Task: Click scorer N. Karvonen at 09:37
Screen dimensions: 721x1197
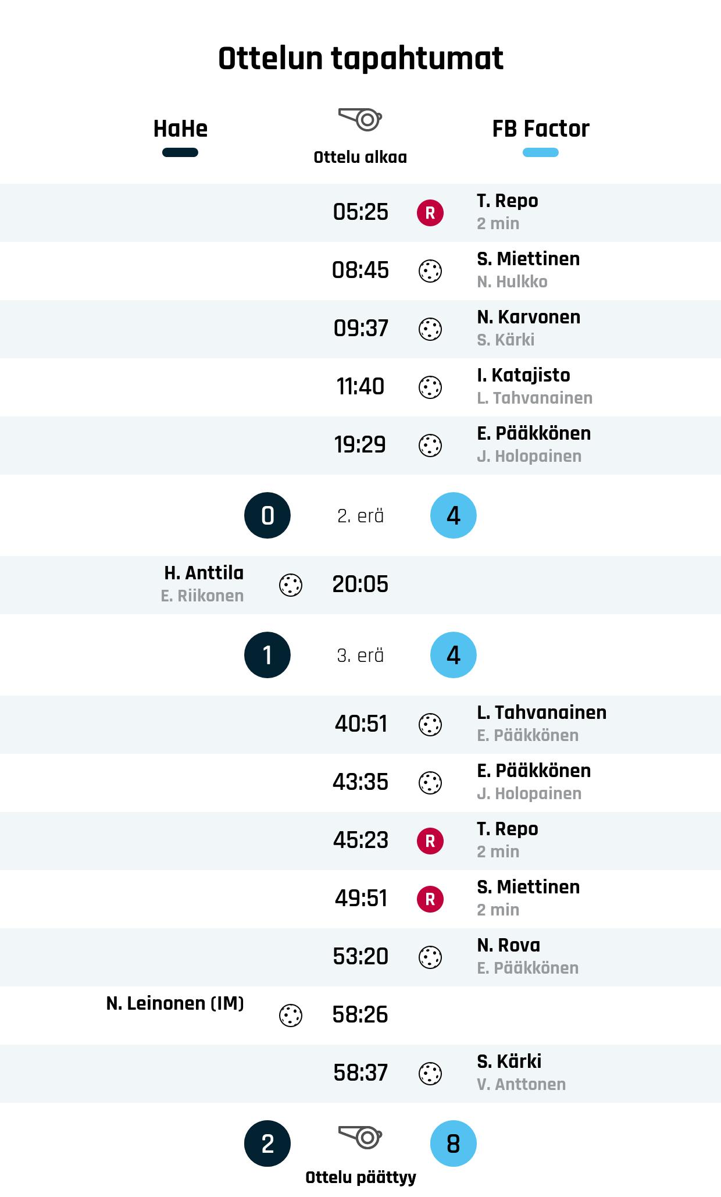Action: pos(529,317)
